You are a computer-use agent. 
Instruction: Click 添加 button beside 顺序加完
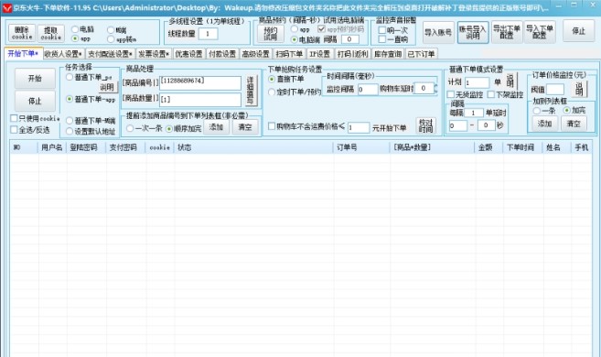point(216,127)
